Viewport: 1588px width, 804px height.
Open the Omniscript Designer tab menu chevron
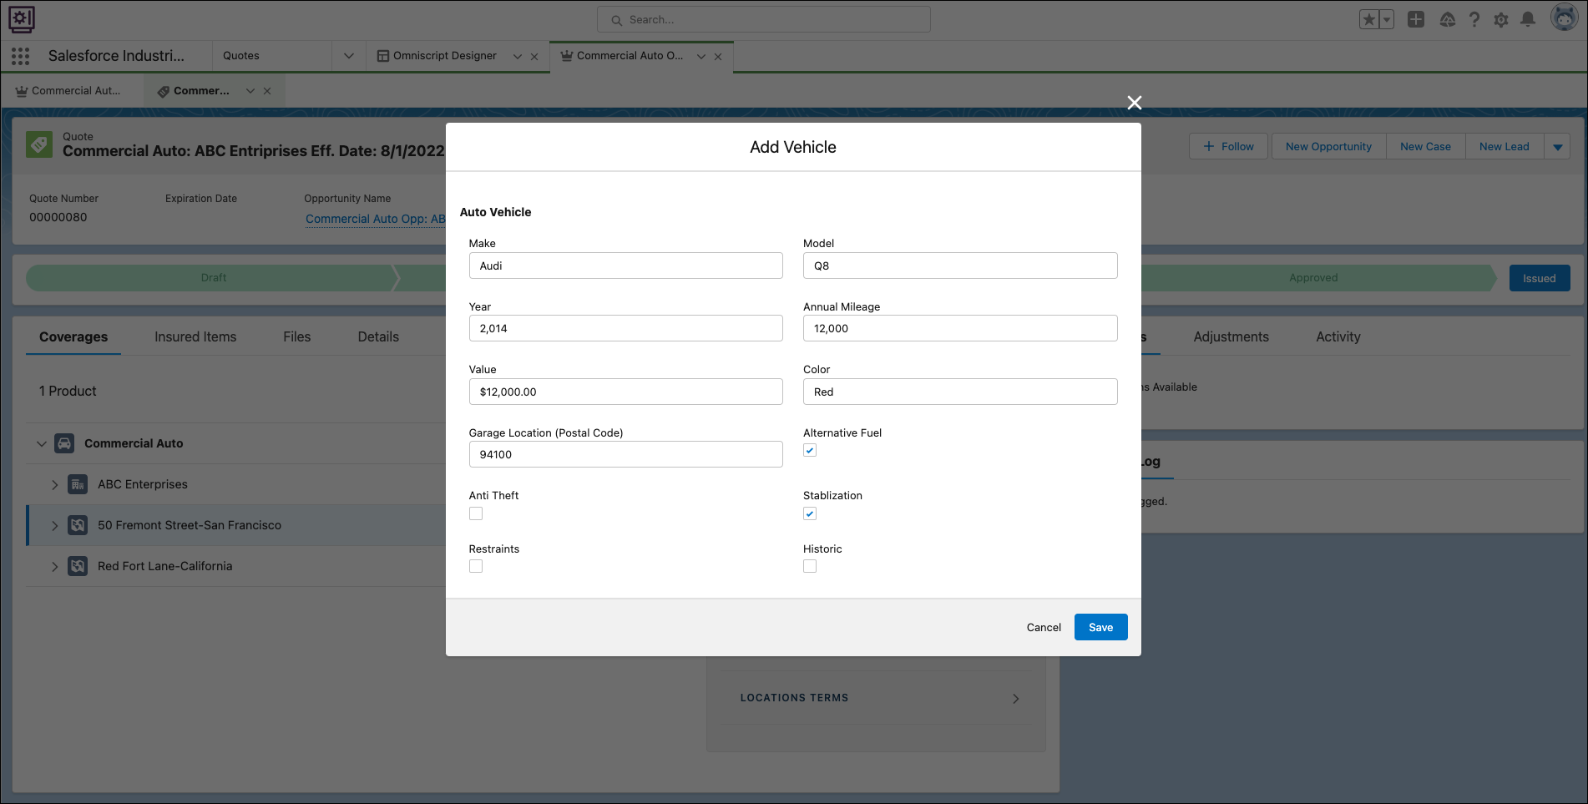(518, 57)
